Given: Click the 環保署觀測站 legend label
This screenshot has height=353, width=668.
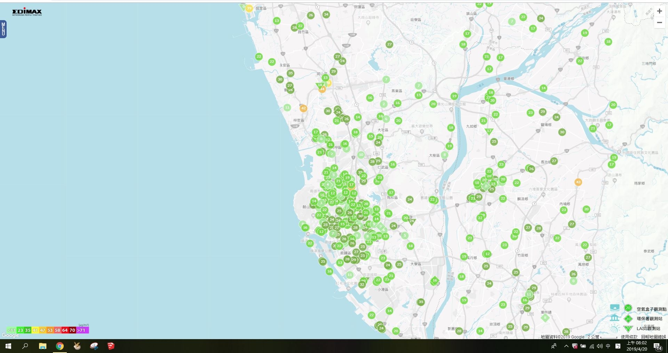Looking at the screenshot, I should click(650, 319).
